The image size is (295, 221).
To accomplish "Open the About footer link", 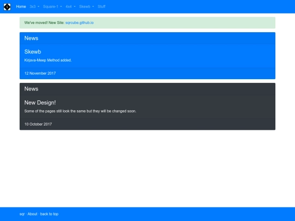I will (32, 214).
